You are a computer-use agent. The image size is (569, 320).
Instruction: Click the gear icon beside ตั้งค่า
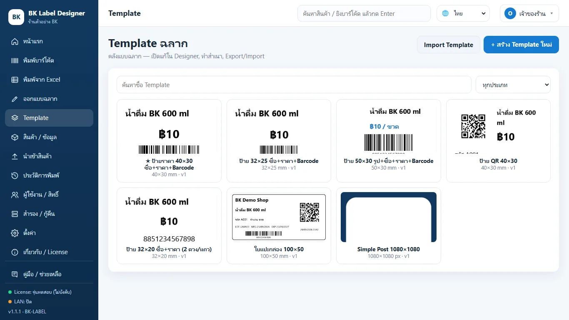15,233
